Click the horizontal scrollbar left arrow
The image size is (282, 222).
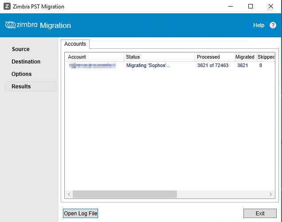pyautogui.click(x=69, y=194)
